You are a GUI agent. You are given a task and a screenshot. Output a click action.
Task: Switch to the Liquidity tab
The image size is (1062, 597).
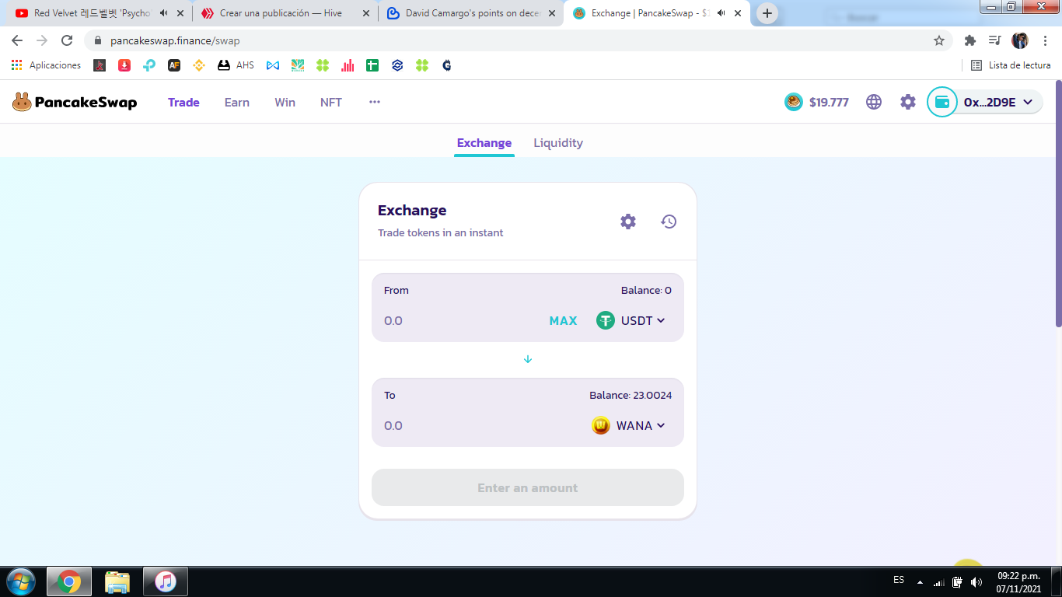point(558,143)
